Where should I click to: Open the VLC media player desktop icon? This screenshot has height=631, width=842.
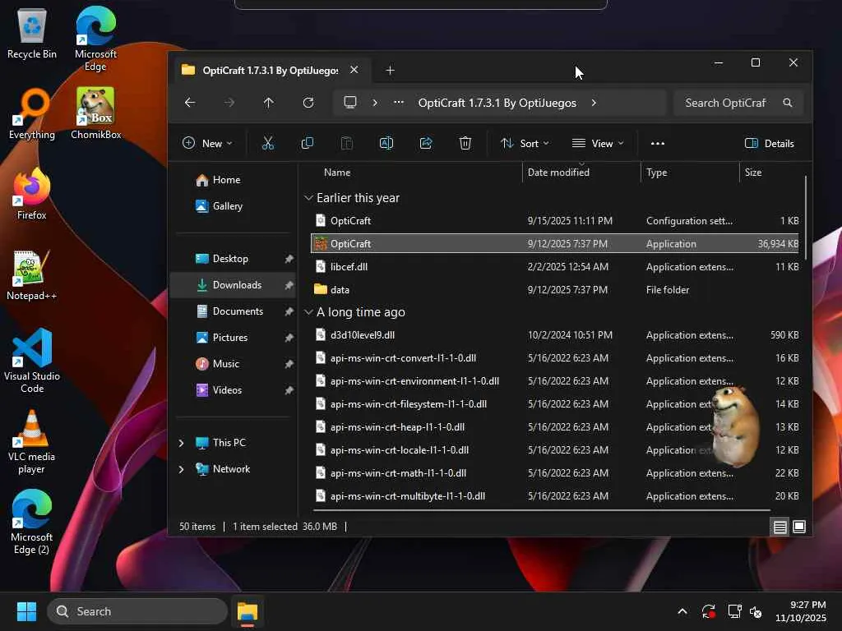[32, 441]
